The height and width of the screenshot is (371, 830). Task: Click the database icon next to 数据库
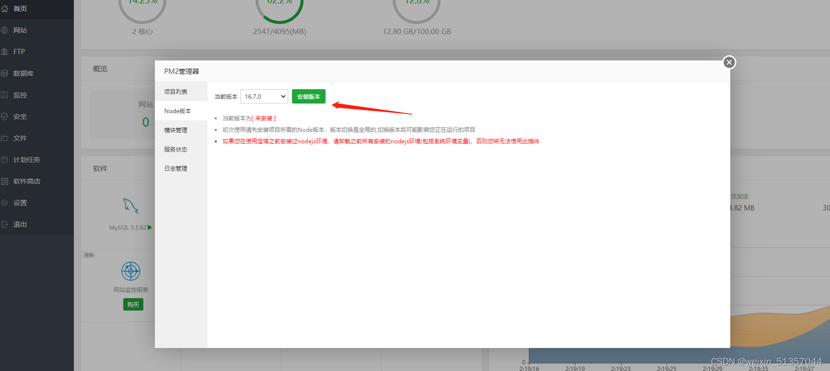5,73
